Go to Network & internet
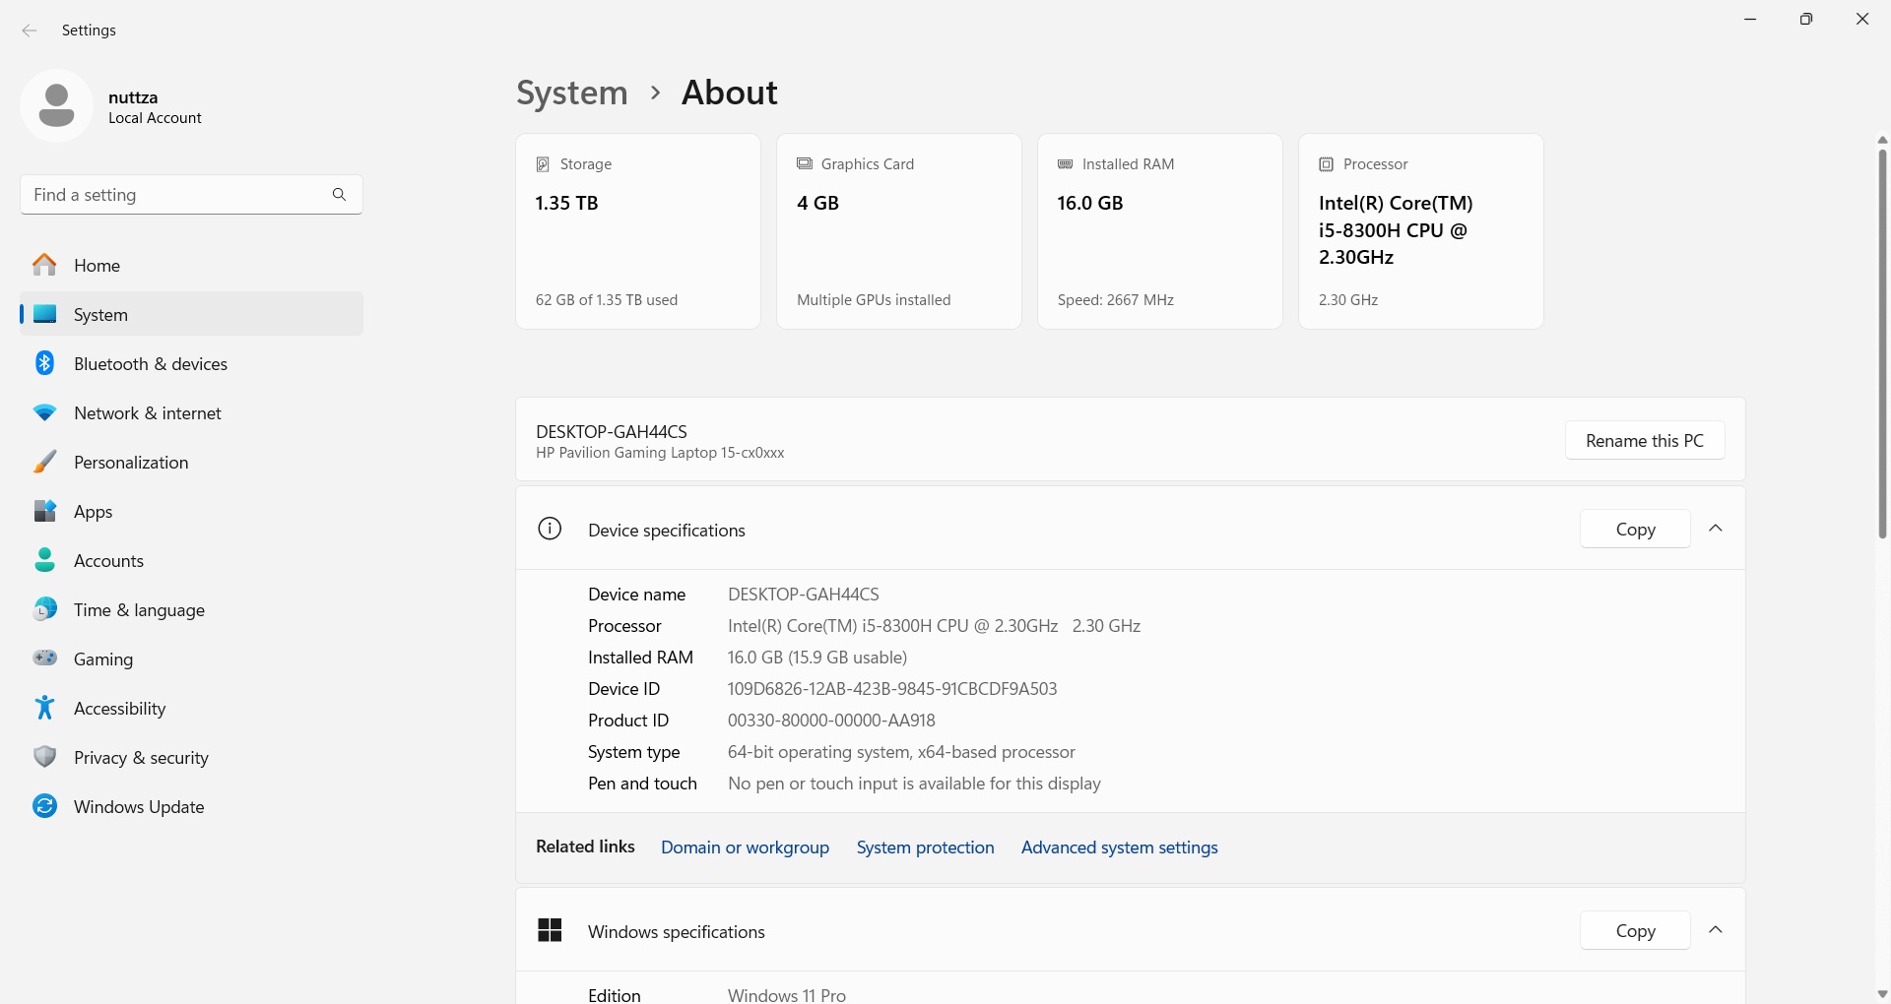 click(191, 412)
